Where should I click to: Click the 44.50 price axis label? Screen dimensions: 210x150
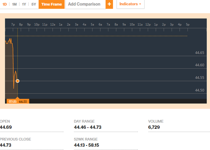tap(199, 90)
